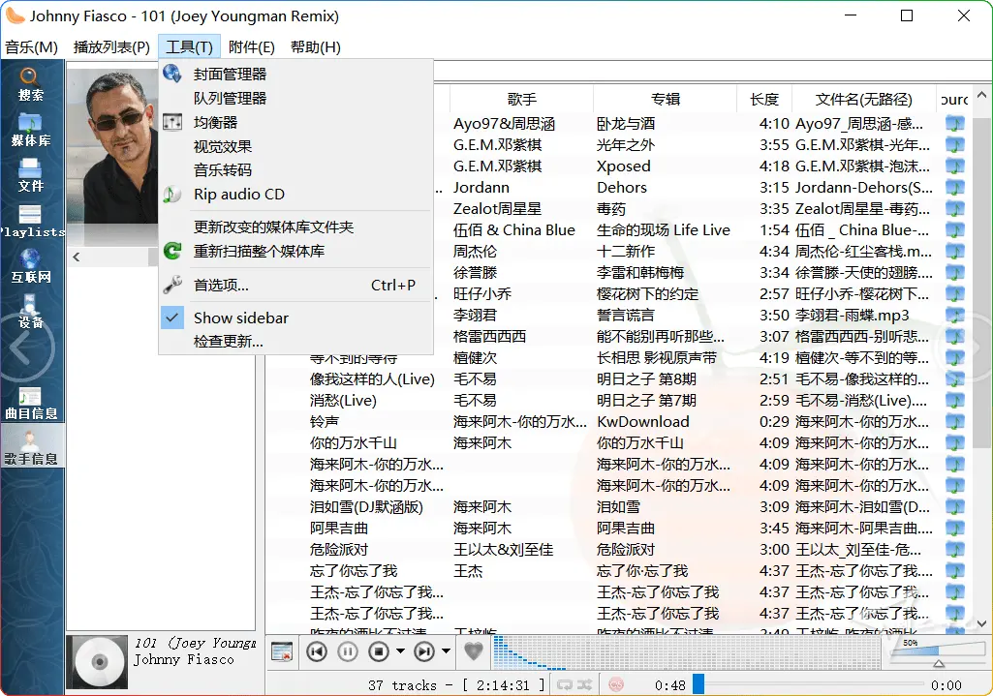Viewport: 993px width, 696px height.
Task: Sort by 歌手 column header
Action: tap(522, 100)
